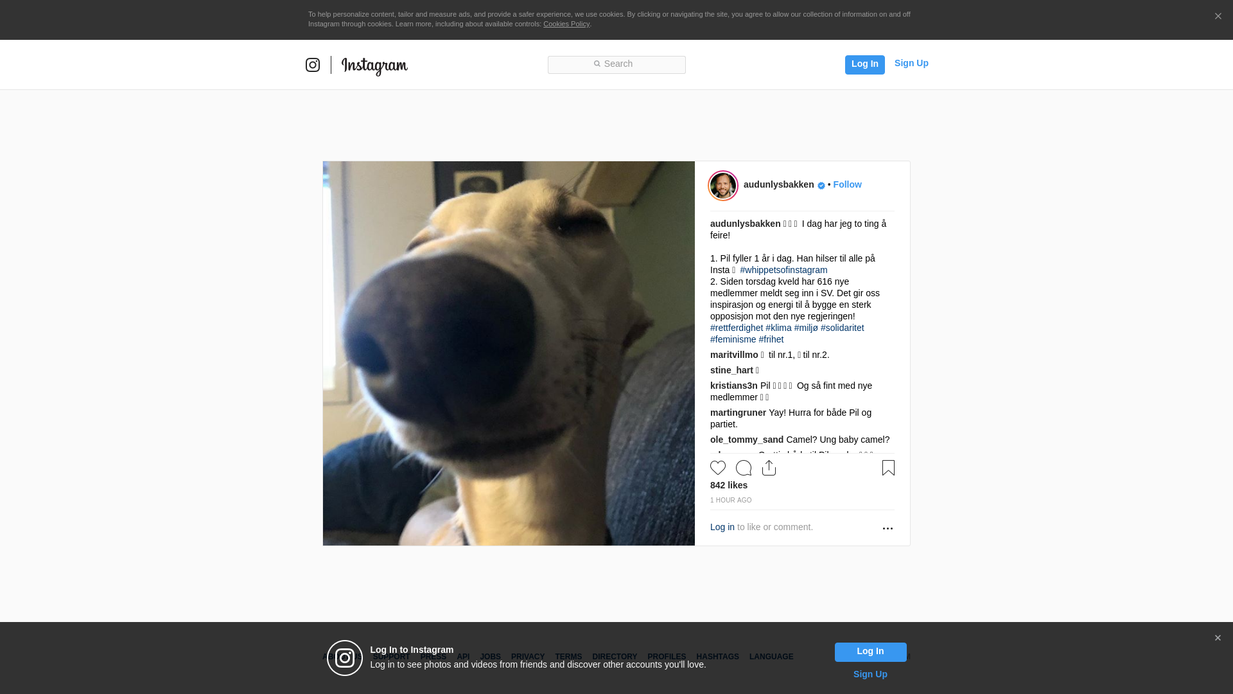Click the Instagram camera logo icon
This screenshot has height=694, width=1233.
313,65
